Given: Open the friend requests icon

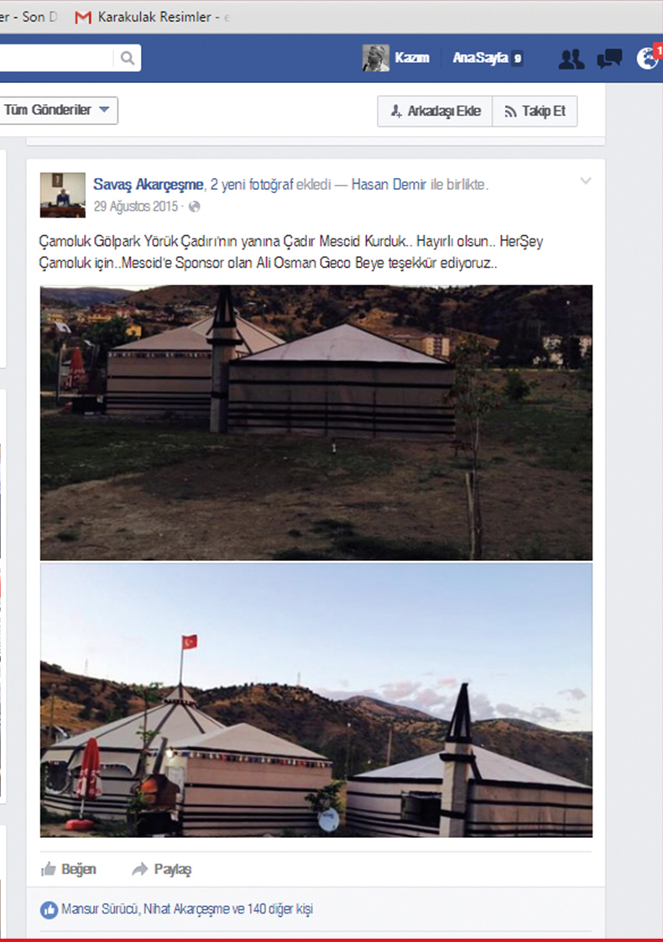Looking at the screenshot, I should pyautogui.click(x=572, y=58).
